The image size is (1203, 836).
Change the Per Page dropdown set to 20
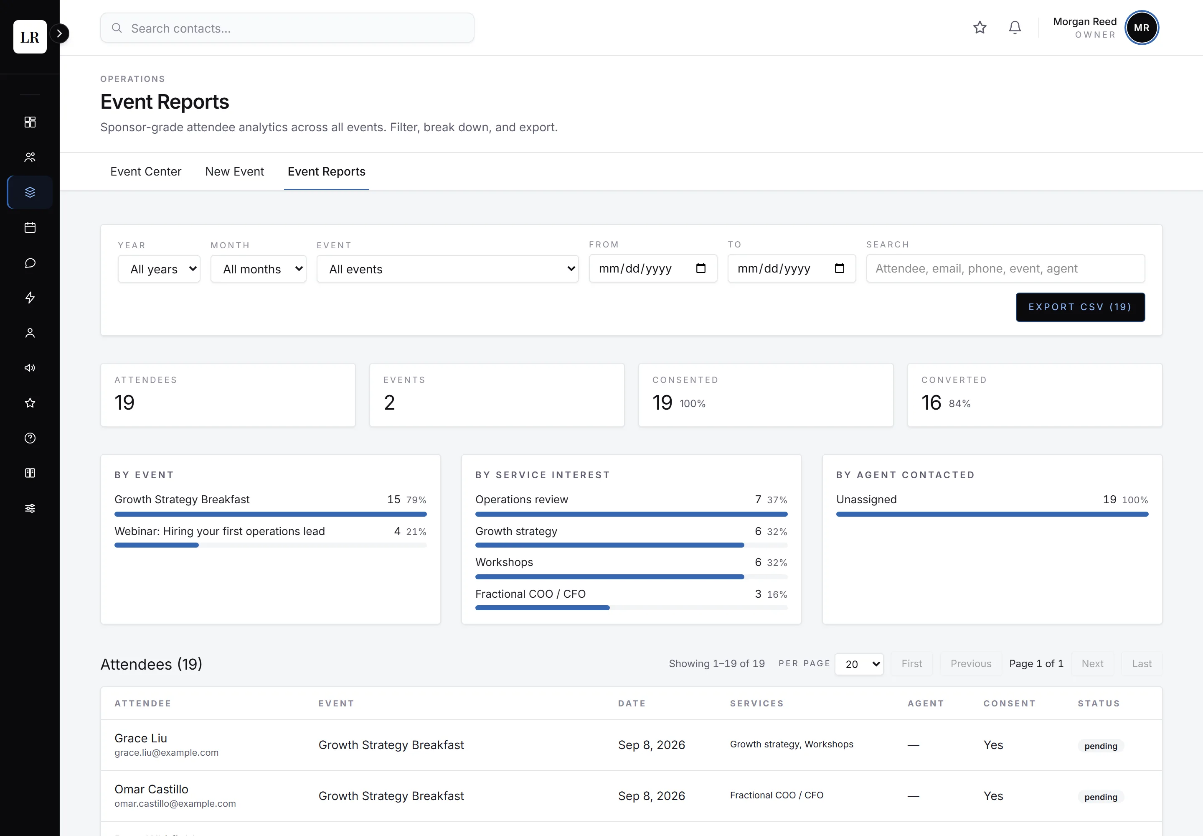click(x=858, y=664)
